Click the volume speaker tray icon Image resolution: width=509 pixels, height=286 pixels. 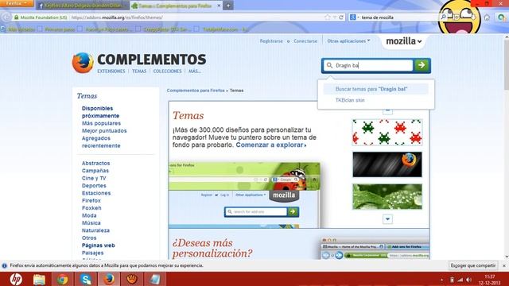coord(468,280)
